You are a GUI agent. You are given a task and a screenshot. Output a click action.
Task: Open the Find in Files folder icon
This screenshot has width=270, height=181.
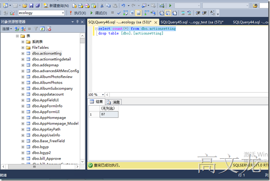pyautogui.click(x=255, y=6)
